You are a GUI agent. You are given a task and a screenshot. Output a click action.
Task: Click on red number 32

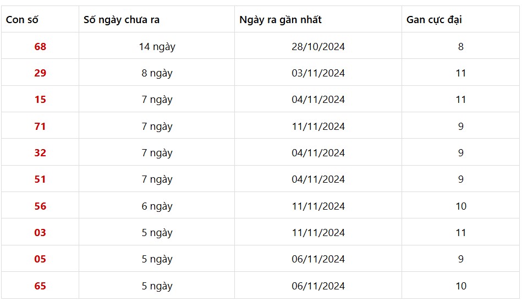click(x=40, y=153)
